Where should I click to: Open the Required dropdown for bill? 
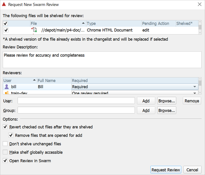(195, 87)
